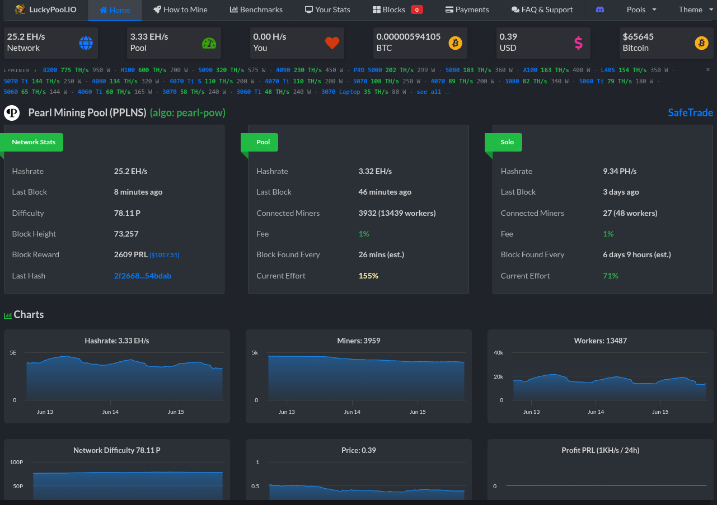Expand the Theme dropdown
The width and height of the screenshot is (717, 505).
(694, 10)
